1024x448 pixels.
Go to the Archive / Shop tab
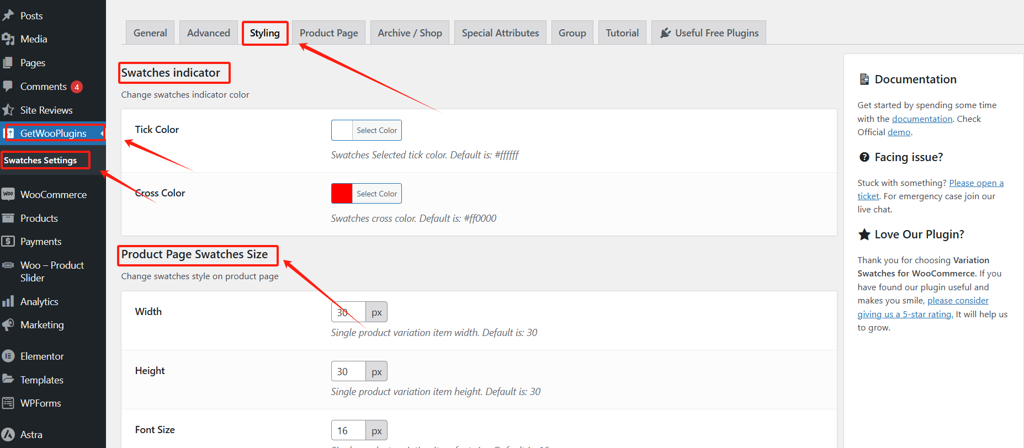point(410,33)
